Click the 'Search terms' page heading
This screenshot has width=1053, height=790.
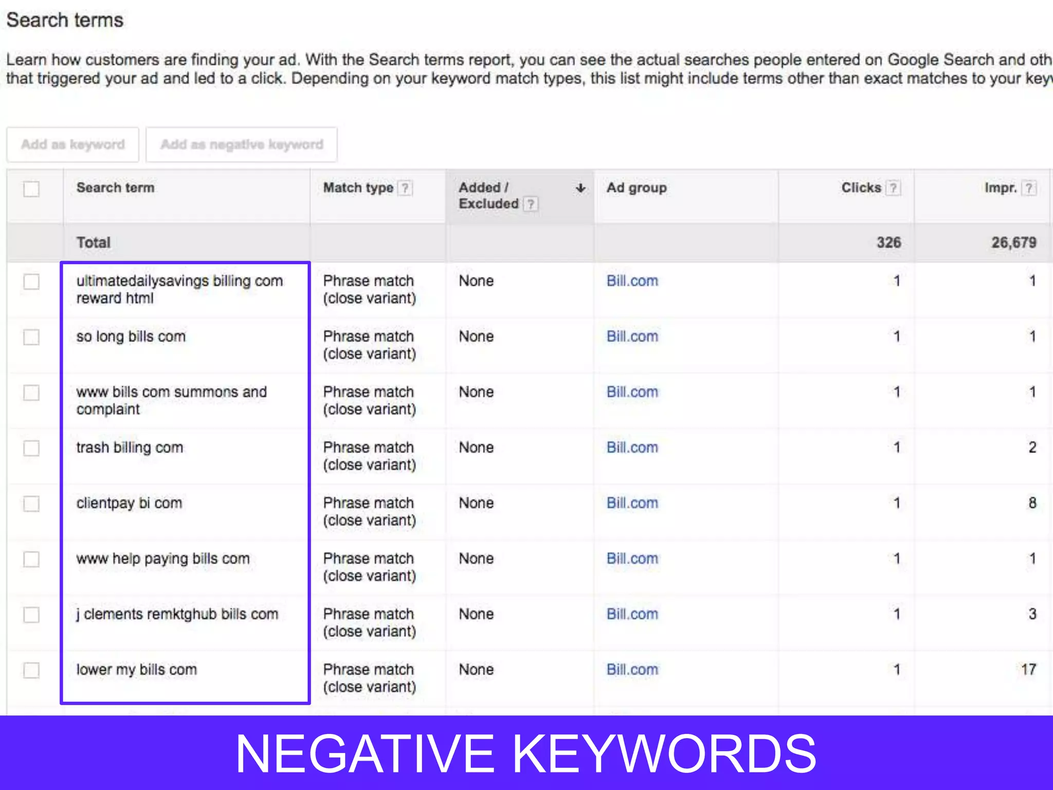click(x=65, y=20)
